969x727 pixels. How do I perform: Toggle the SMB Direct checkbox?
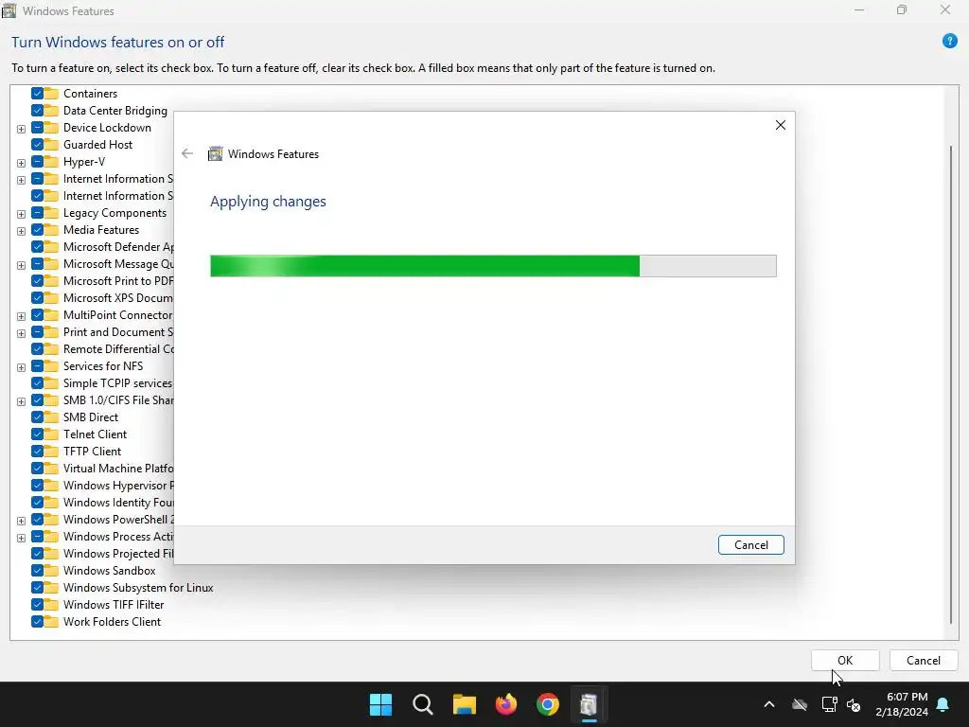(x=37, y=417)
